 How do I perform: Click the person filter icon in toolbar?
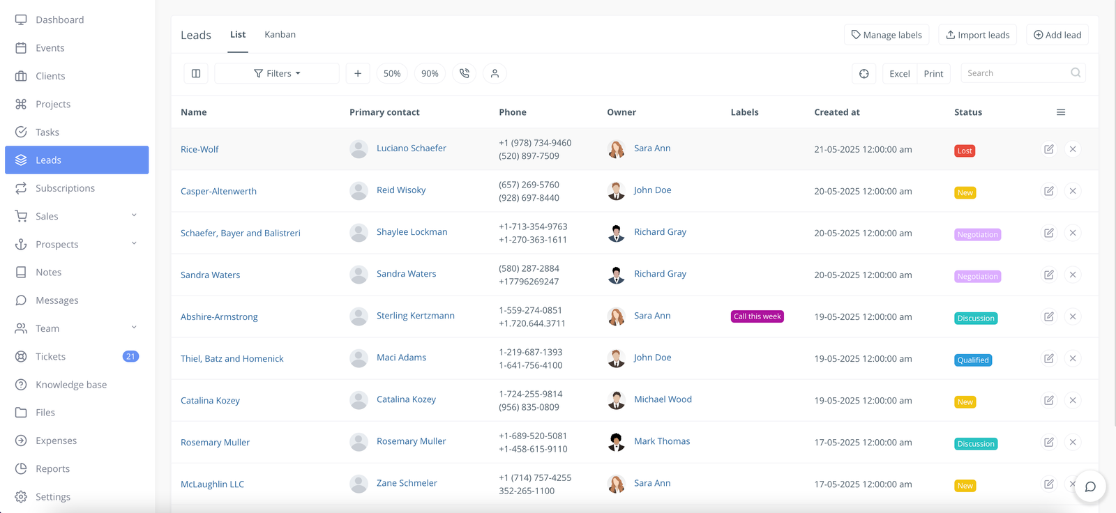click(495, 73)
